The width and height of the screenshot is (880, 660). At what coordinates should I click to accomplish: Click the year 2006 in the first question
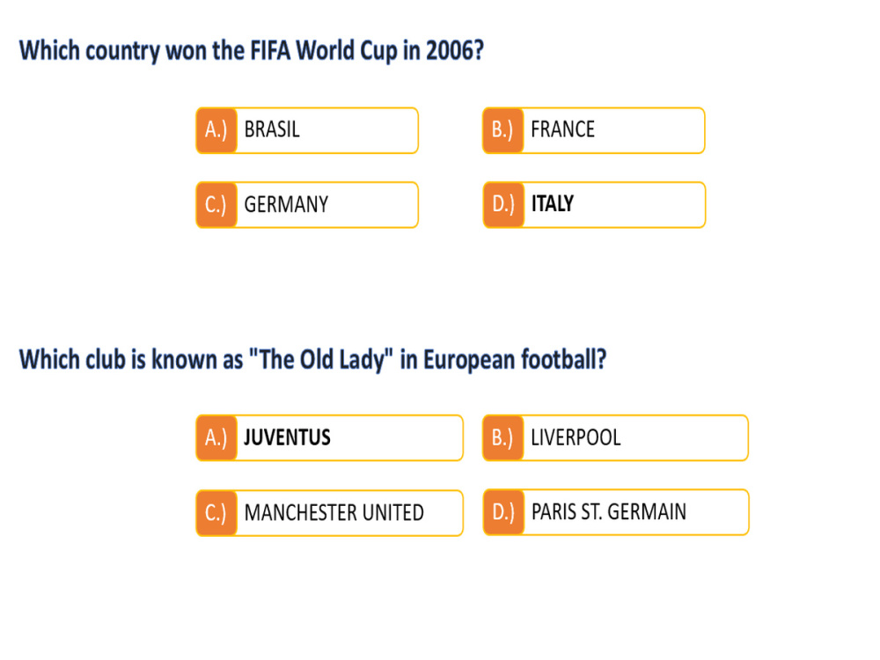click(455, 50)
